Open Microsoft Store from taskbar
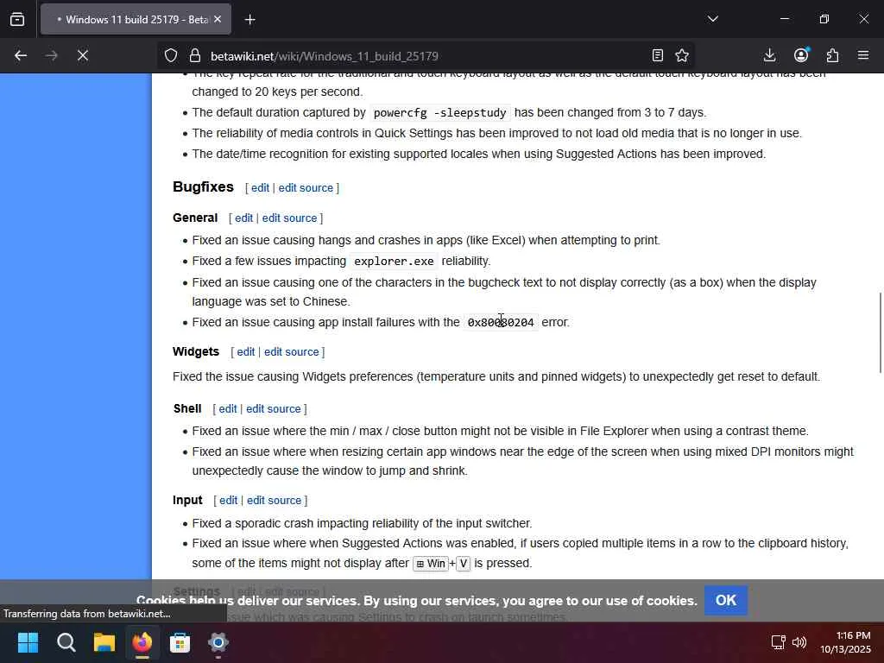 click(180, 642)
